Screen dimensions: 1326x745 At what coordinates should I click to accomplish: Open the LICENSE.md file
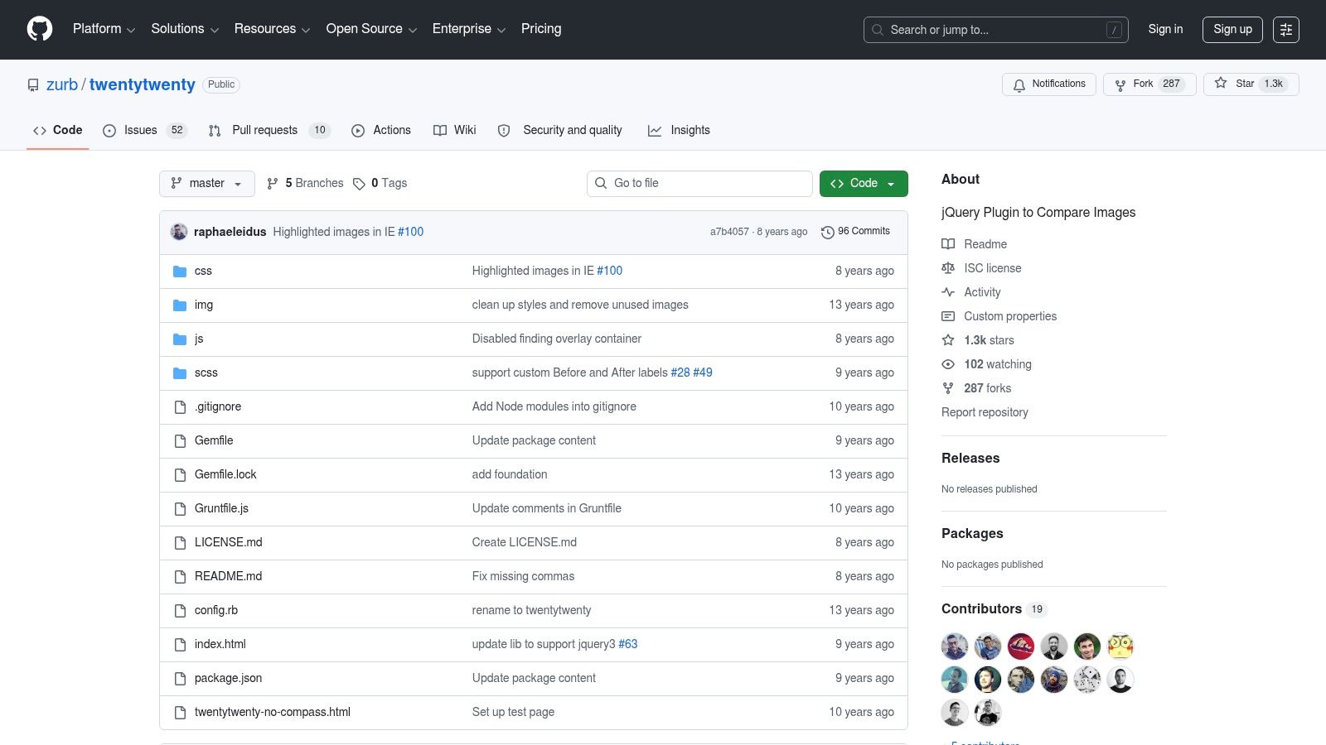coord(229,542)
